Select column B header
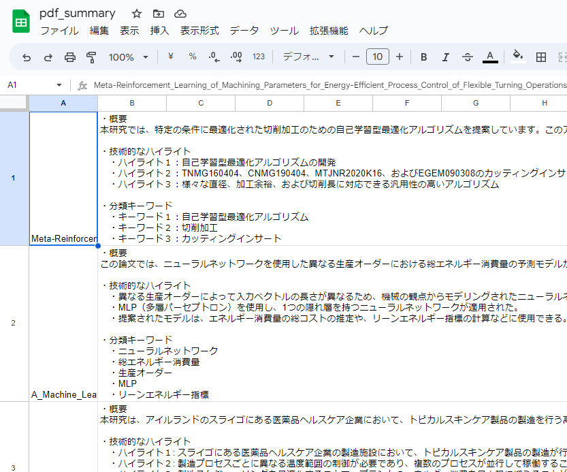The height and width of the screenshot is (472, 567). coord(132,103)
